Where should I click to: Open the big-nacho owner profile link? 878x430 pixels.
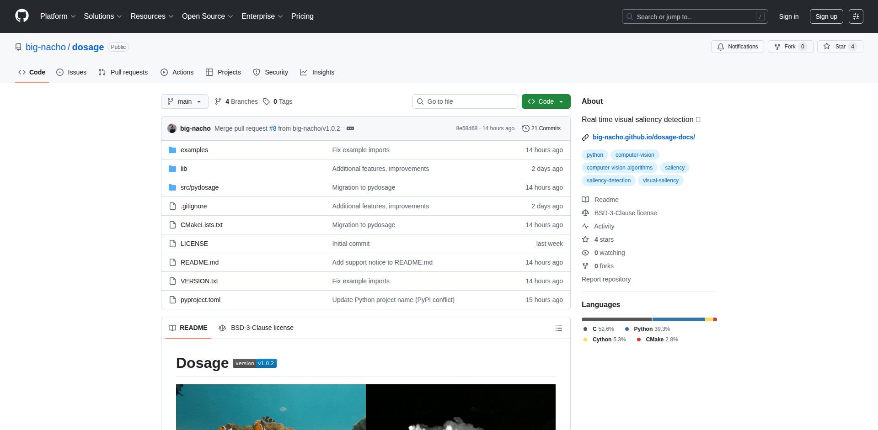[46, 47]
